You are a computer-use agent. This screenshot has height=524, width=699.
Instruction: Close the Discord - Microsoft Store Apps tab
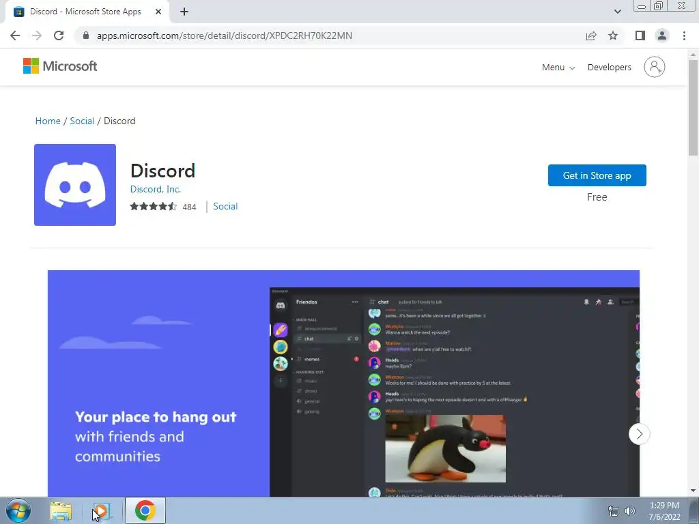click(x=158, y=12)
